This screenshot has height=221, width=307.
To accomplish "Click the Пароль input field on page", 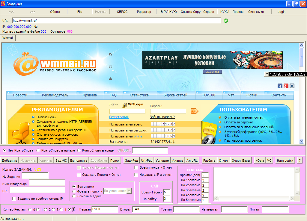I will tap(168, 111).
